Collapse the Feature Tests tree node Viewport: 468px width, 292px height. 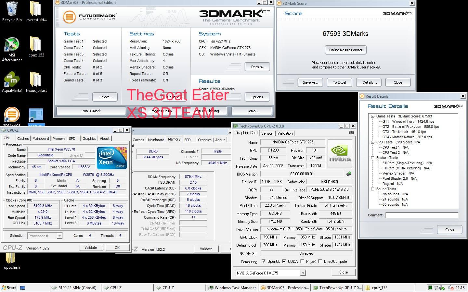click(x=372, y=158)
